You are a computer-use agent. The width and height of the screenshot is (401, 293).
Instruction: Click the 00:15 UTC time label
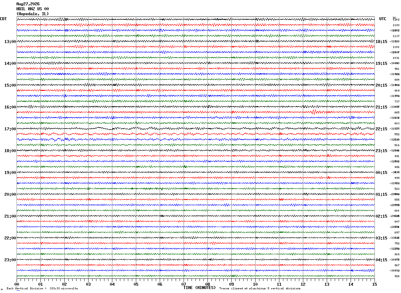tap(381, 173)
